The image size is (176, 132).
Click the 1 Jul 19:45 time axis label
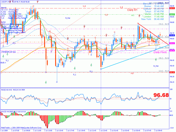81,131
